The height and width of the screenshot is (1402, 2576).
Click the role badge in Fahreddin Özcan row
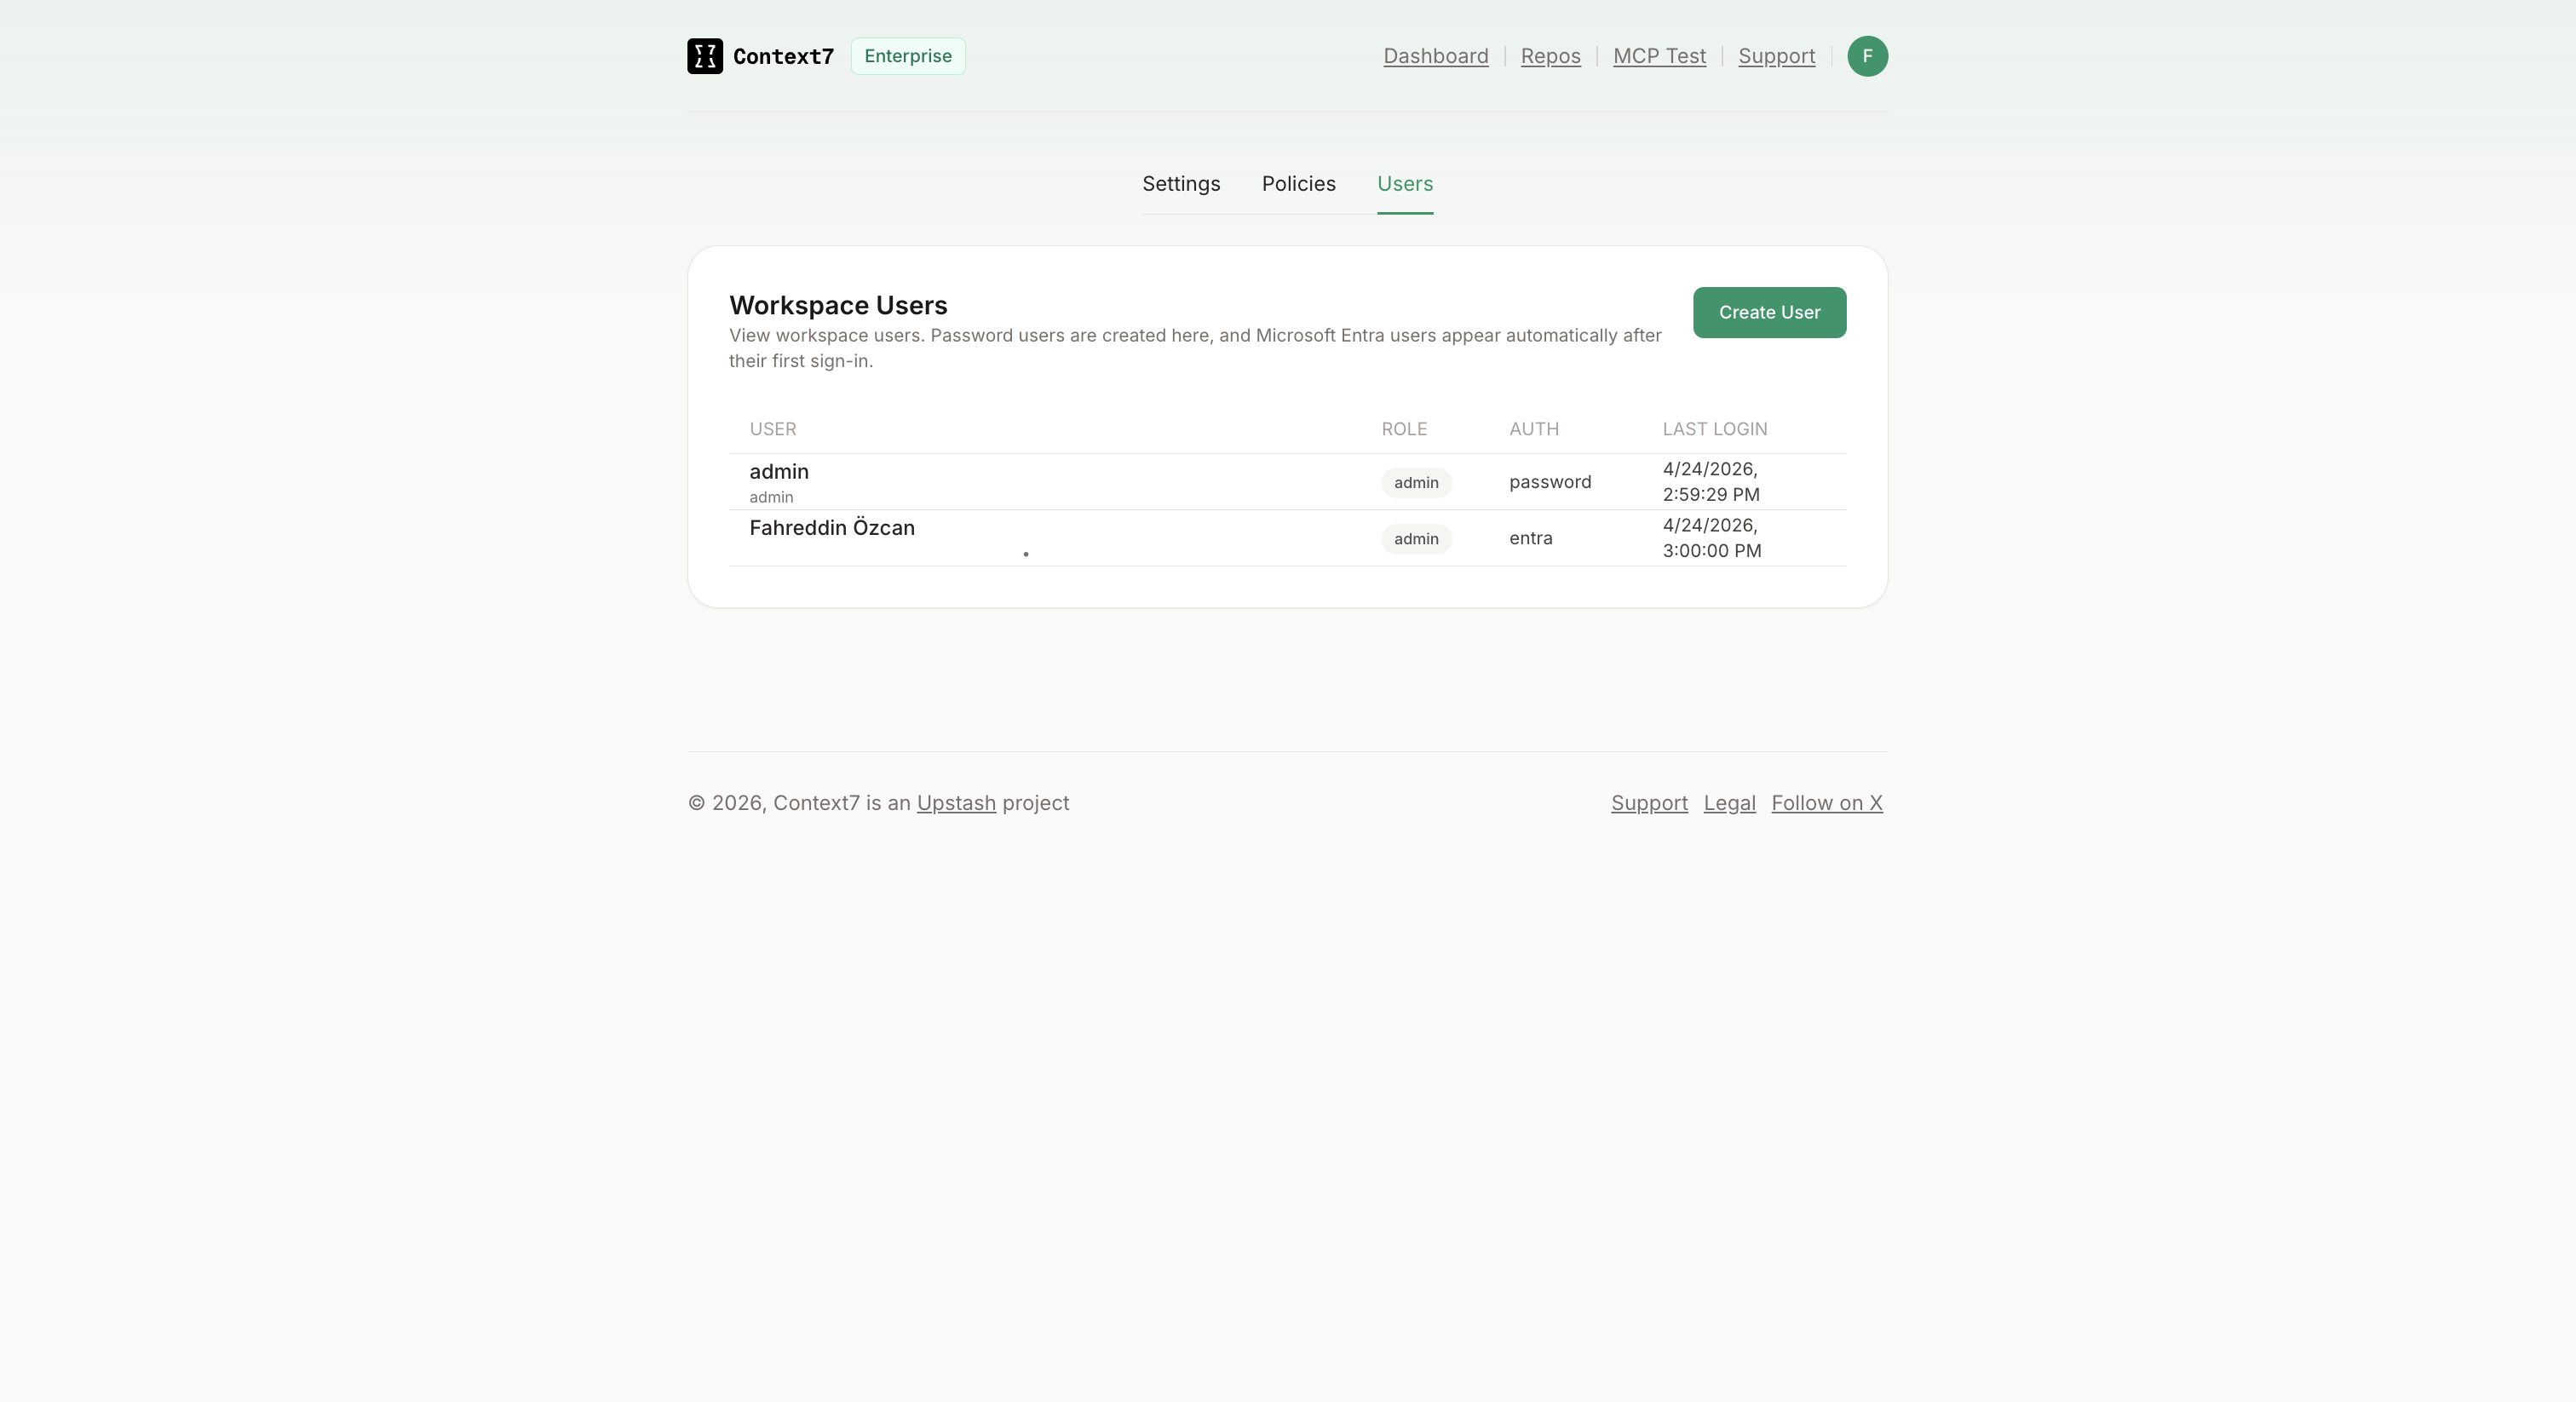(1416, 539)
